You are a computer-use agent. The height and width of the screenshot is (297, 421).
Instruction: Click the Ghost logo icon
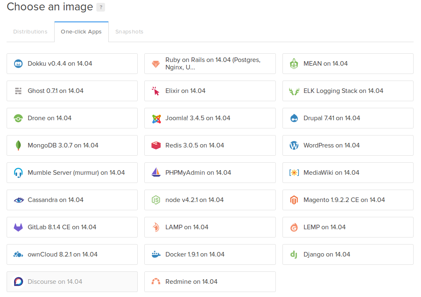click(x=18, y=91)
